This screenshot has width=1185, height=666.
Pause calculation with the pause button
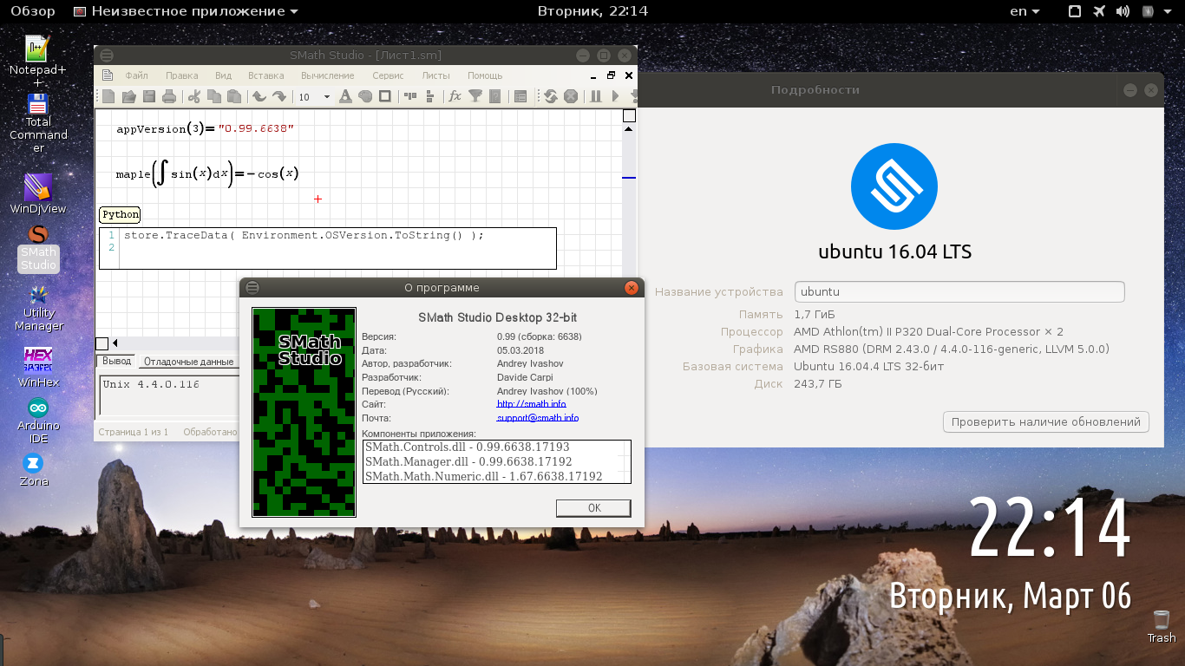(x=596, y=96)
